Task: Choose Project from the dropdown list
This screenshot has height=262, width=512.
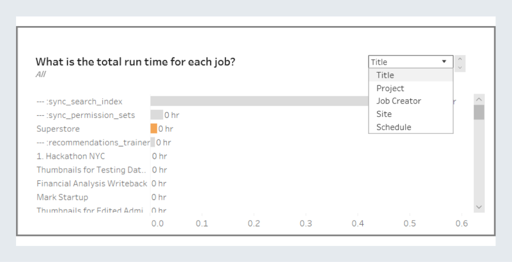Action: [390, 88]
